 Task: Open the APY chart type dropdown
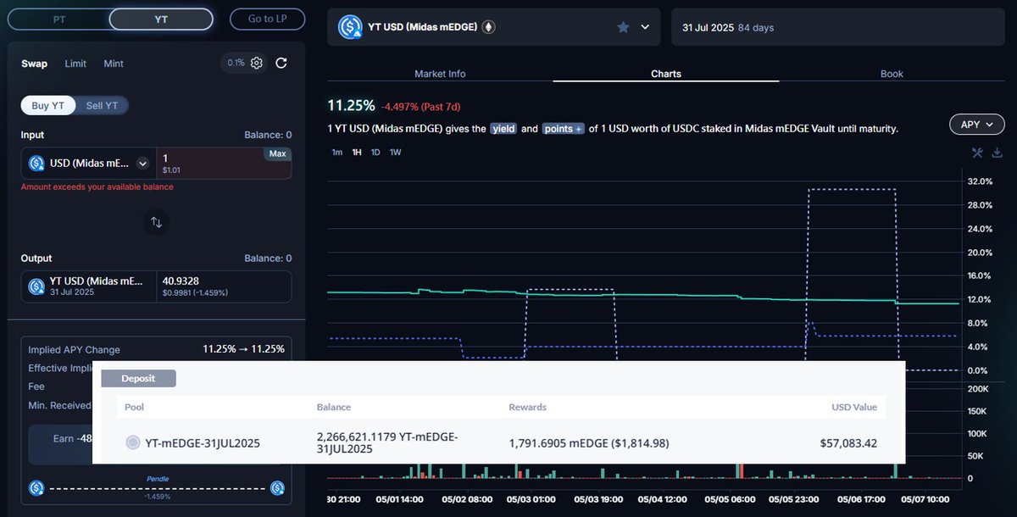pos(976,125)
